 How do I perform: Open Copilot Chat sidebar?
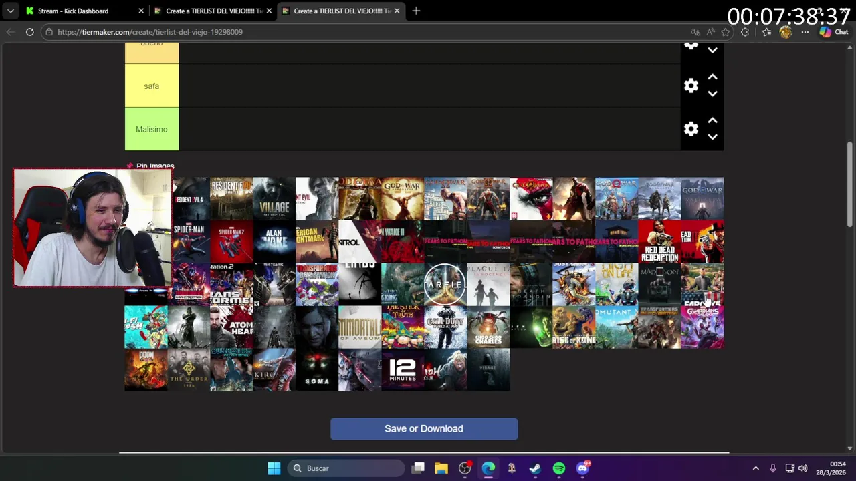click(835, 32)
